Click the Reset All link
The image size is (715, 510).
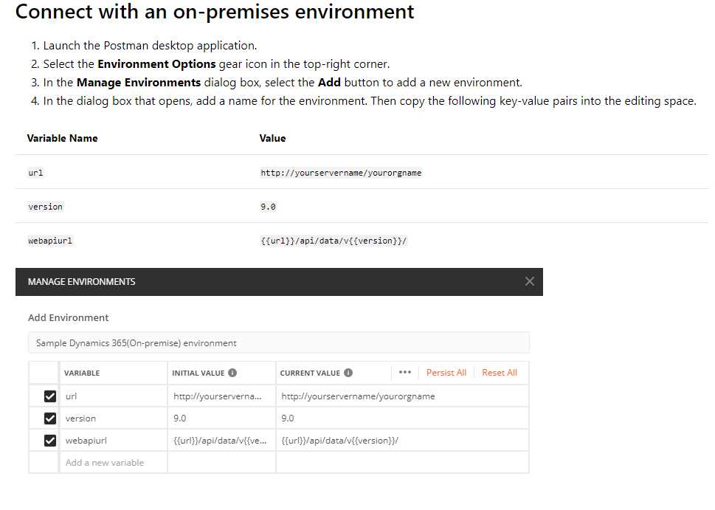click(500, 373)
